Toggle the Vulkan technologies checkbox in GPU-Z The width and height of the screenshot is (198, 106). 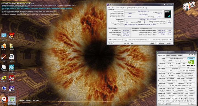point(167,101)
